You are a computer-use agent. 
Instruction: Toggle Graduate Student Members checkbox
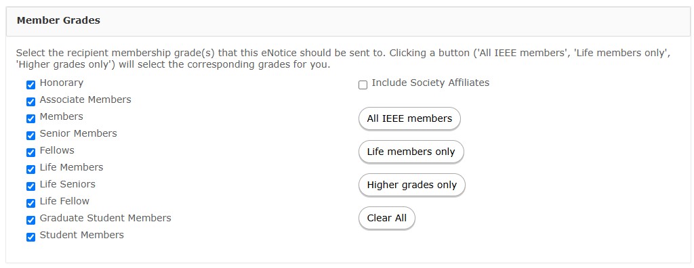pos(30,220)
